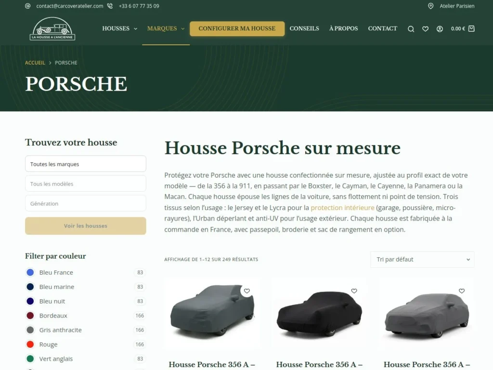Click Configurer ma housse button
The height and width of the screenshot is (370, 493).
coord(237,28)
